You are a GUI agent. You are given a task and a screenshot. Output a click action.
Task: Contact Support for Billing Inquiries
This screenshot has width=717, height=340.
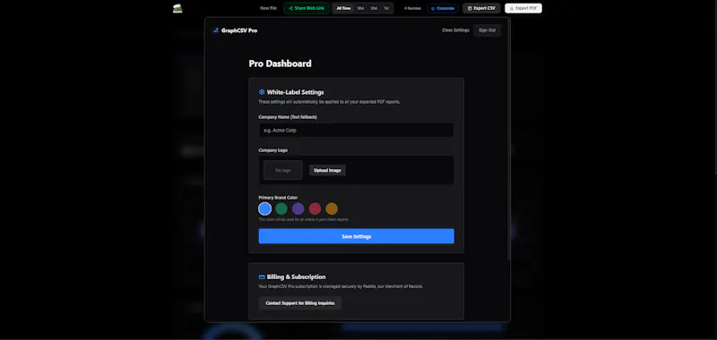click(x=300, y=303)
